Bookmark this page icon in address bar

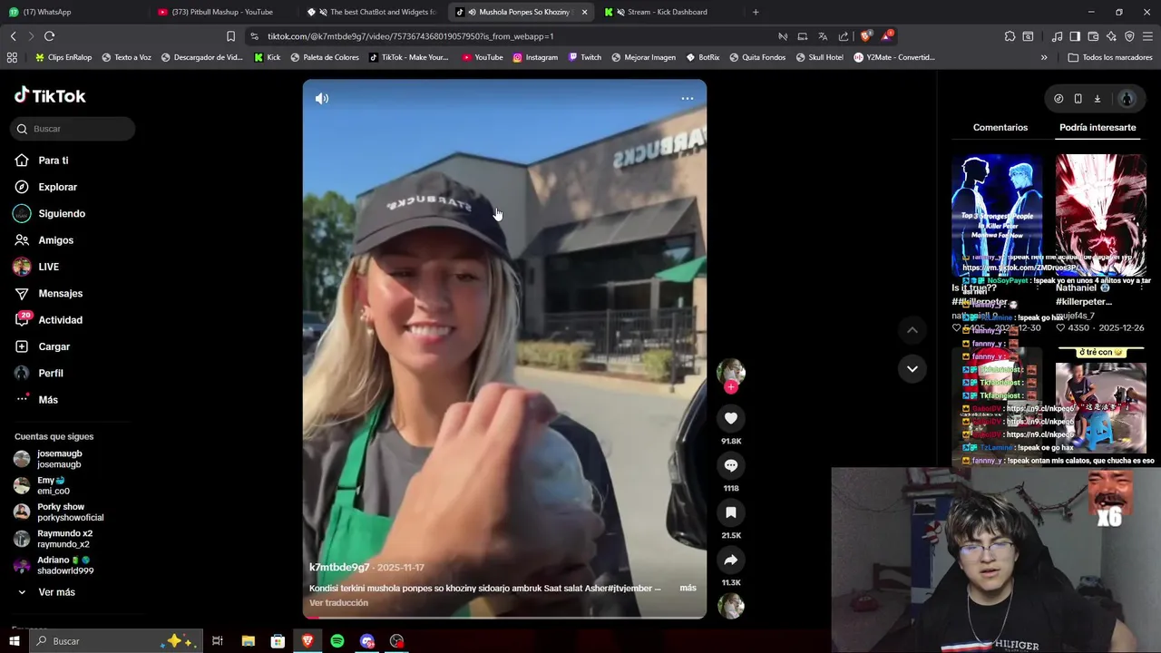click(230, 36)
